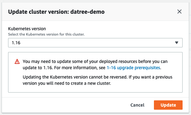Click the gray header bar right of title
This screenshot has height=115, width=191.
coord(140,12)
